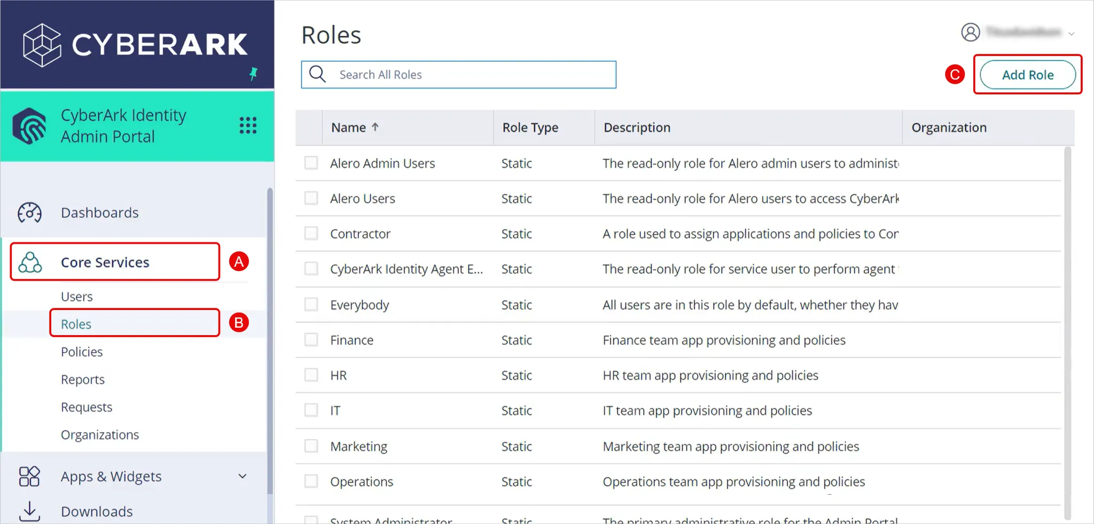Open the Finance role
The width and height of the screenshot is (1094, 524).
[x=351, y=340]
